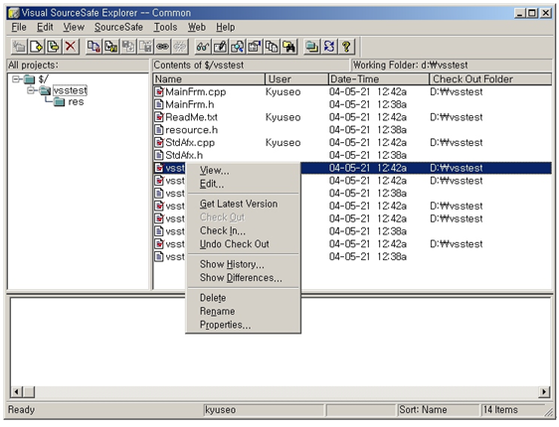Select Show History... in context menu
Viewport: 559px width, 427px height.
tap(232, 264)
